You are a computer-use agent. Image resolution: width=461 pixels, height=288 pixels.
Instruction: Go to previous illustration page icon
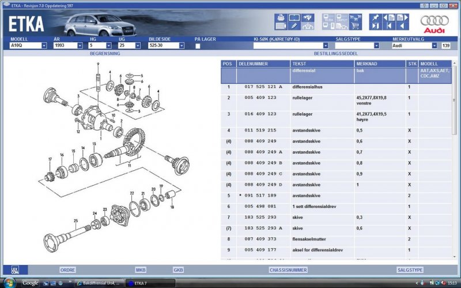(389, 18)
